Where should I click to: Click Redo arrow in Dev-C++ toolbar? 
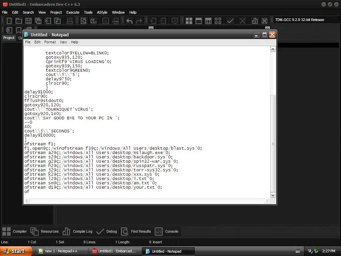coord(139,21)
